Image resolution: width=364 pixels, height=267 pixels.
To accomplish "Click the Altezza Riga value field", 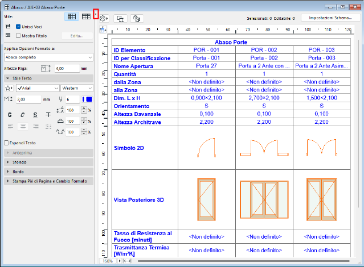I will coord(66,68).
